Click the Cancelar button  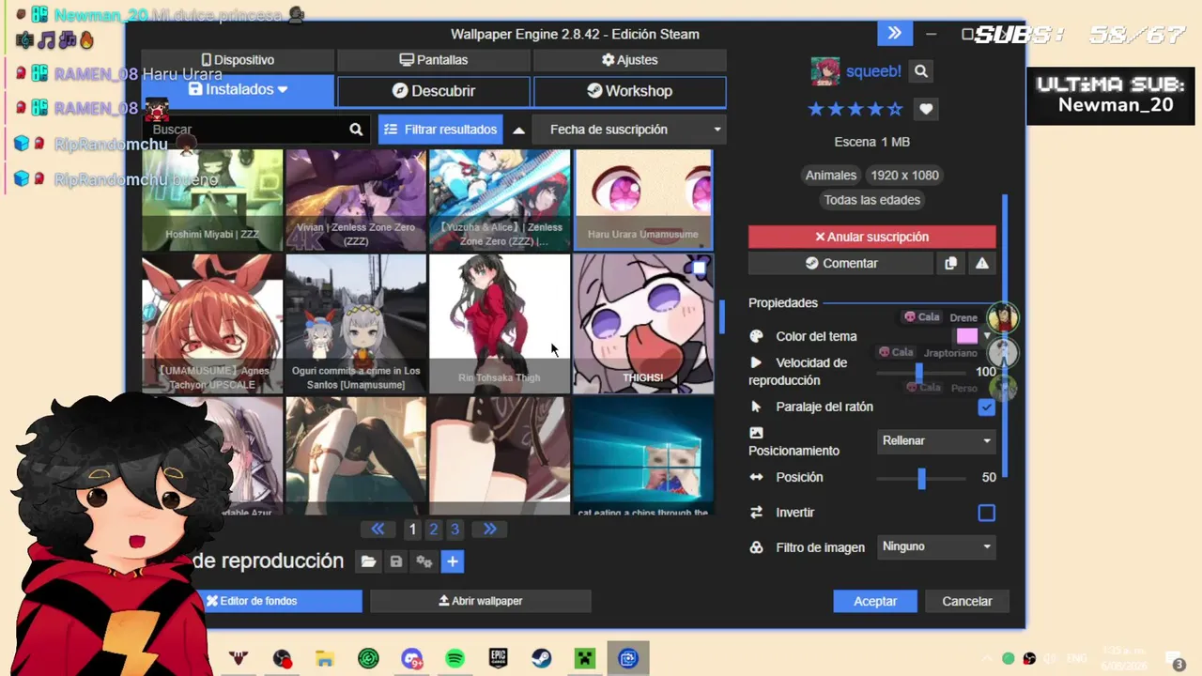967,601
